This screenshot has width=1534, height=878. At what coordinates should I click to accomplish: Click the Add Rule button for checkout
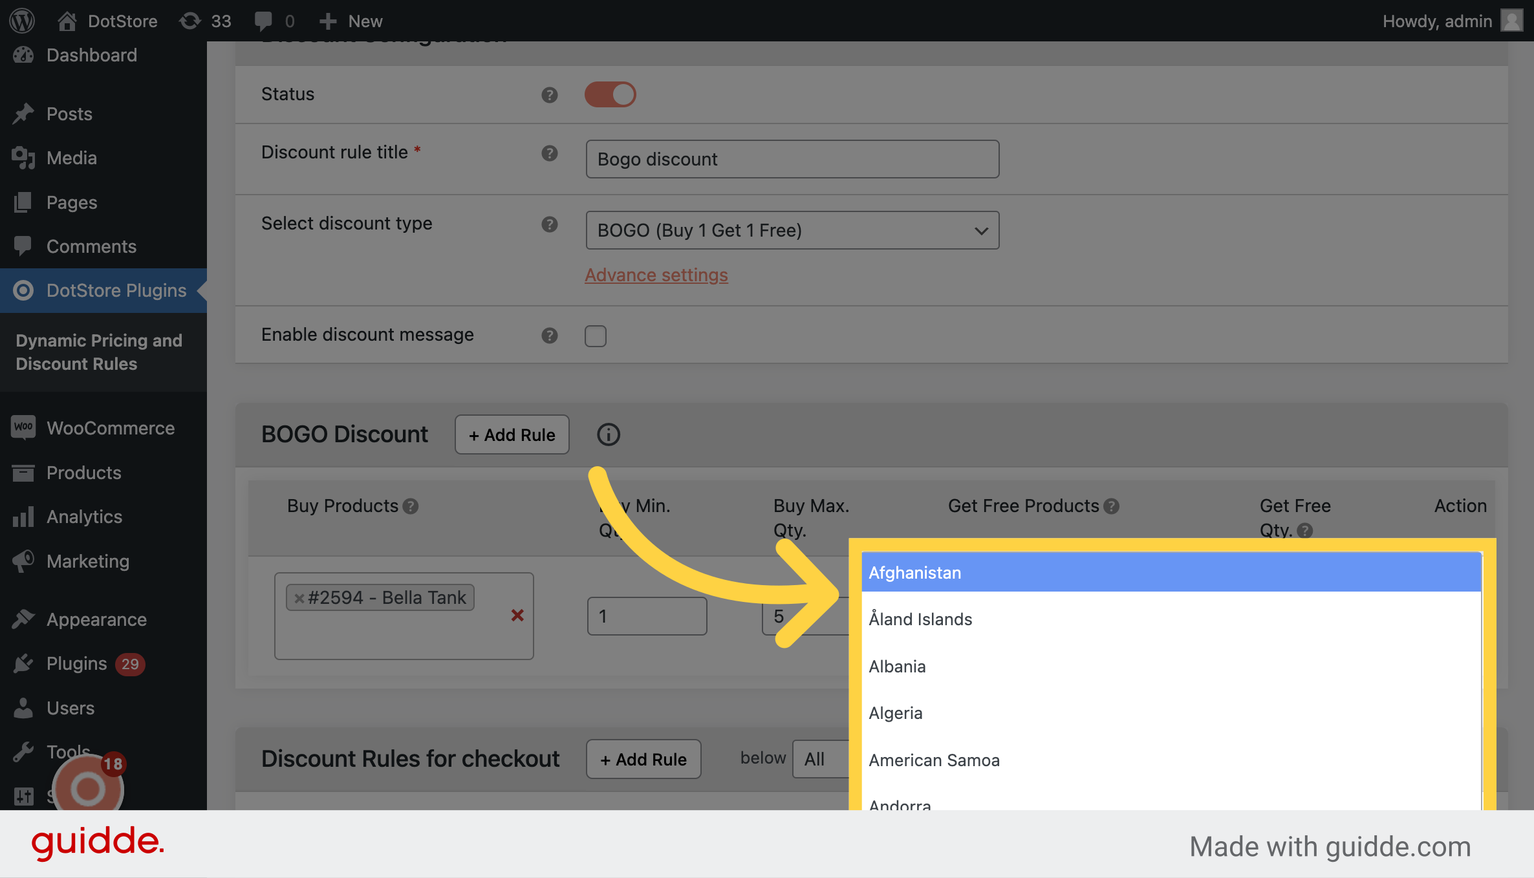click(x=643, y=758)
